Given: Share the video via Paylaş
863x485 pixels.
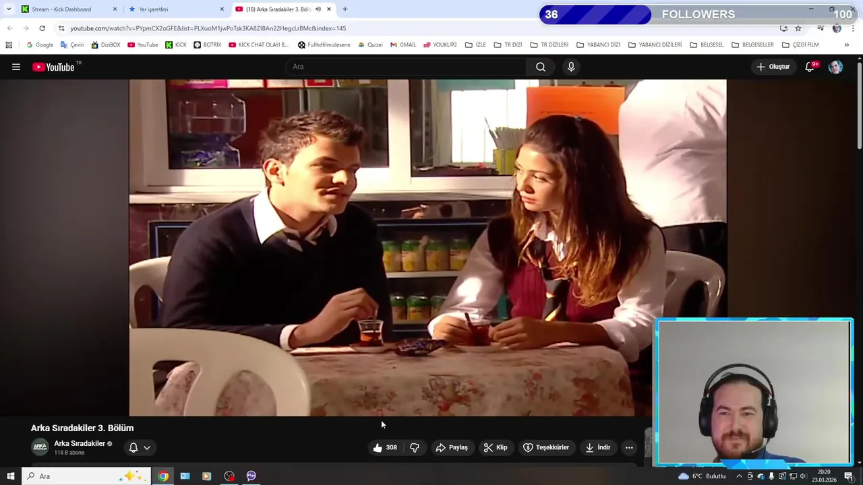Looking at the screenshot, I should [x=452, y=447].
